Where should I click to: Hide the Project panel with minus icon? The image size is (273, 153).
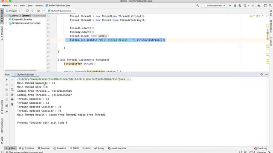[43, 11]
